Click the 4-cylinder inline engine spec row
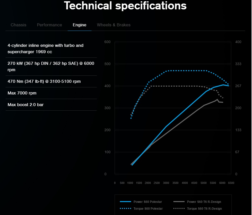This screenshot has height=215, width=252. point(51,48)
